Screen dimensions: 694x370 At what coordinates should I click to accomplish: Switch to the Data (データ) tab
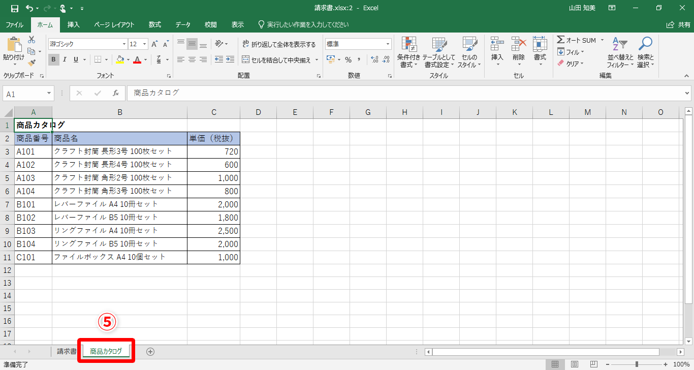tap(183, 24)
